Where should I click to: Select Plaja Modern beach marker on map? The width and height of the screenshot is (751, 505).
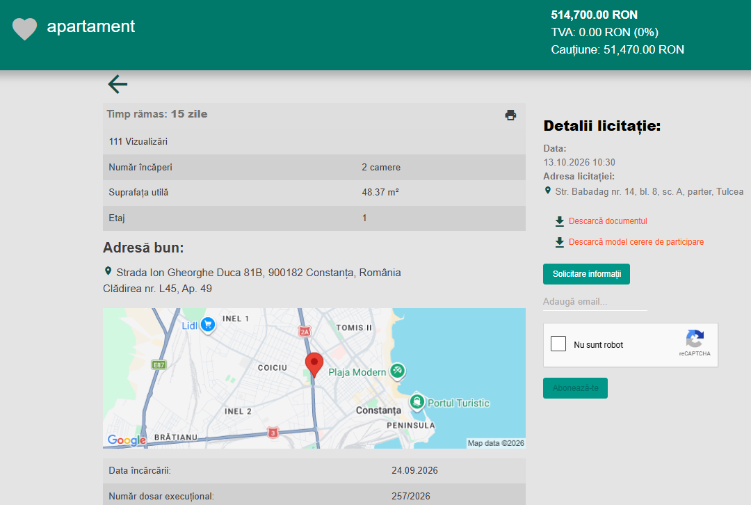pos(397,371)
